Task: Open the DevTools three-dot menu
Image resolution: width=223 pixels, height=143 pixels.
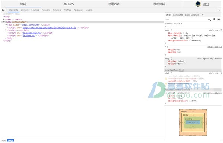Action: click(219, 10)
